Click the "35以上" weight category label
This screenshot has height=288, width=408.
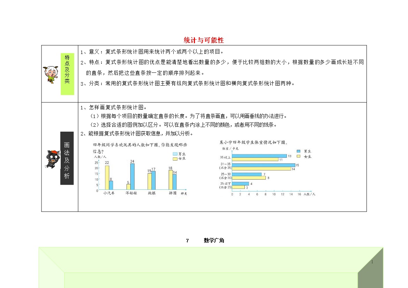click(225, 157)
